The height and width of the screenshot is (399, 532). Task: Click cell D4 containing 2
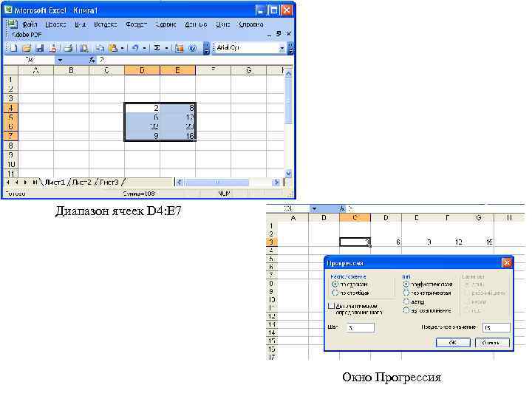[142, 108]
